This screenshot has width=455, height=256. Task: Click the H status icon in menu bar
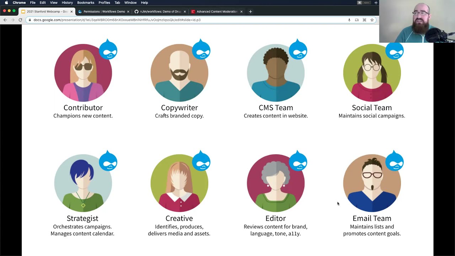coord(359,2)
